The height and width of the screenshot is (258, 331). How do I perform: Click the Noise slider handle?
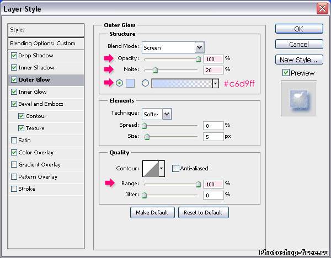(155, 70)
